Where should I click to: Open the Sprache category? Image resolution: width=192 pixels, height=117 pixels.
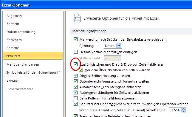point(13,48)
